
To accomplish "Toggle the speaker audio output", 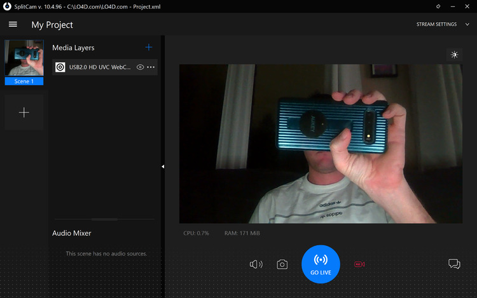I will [256, 264].
